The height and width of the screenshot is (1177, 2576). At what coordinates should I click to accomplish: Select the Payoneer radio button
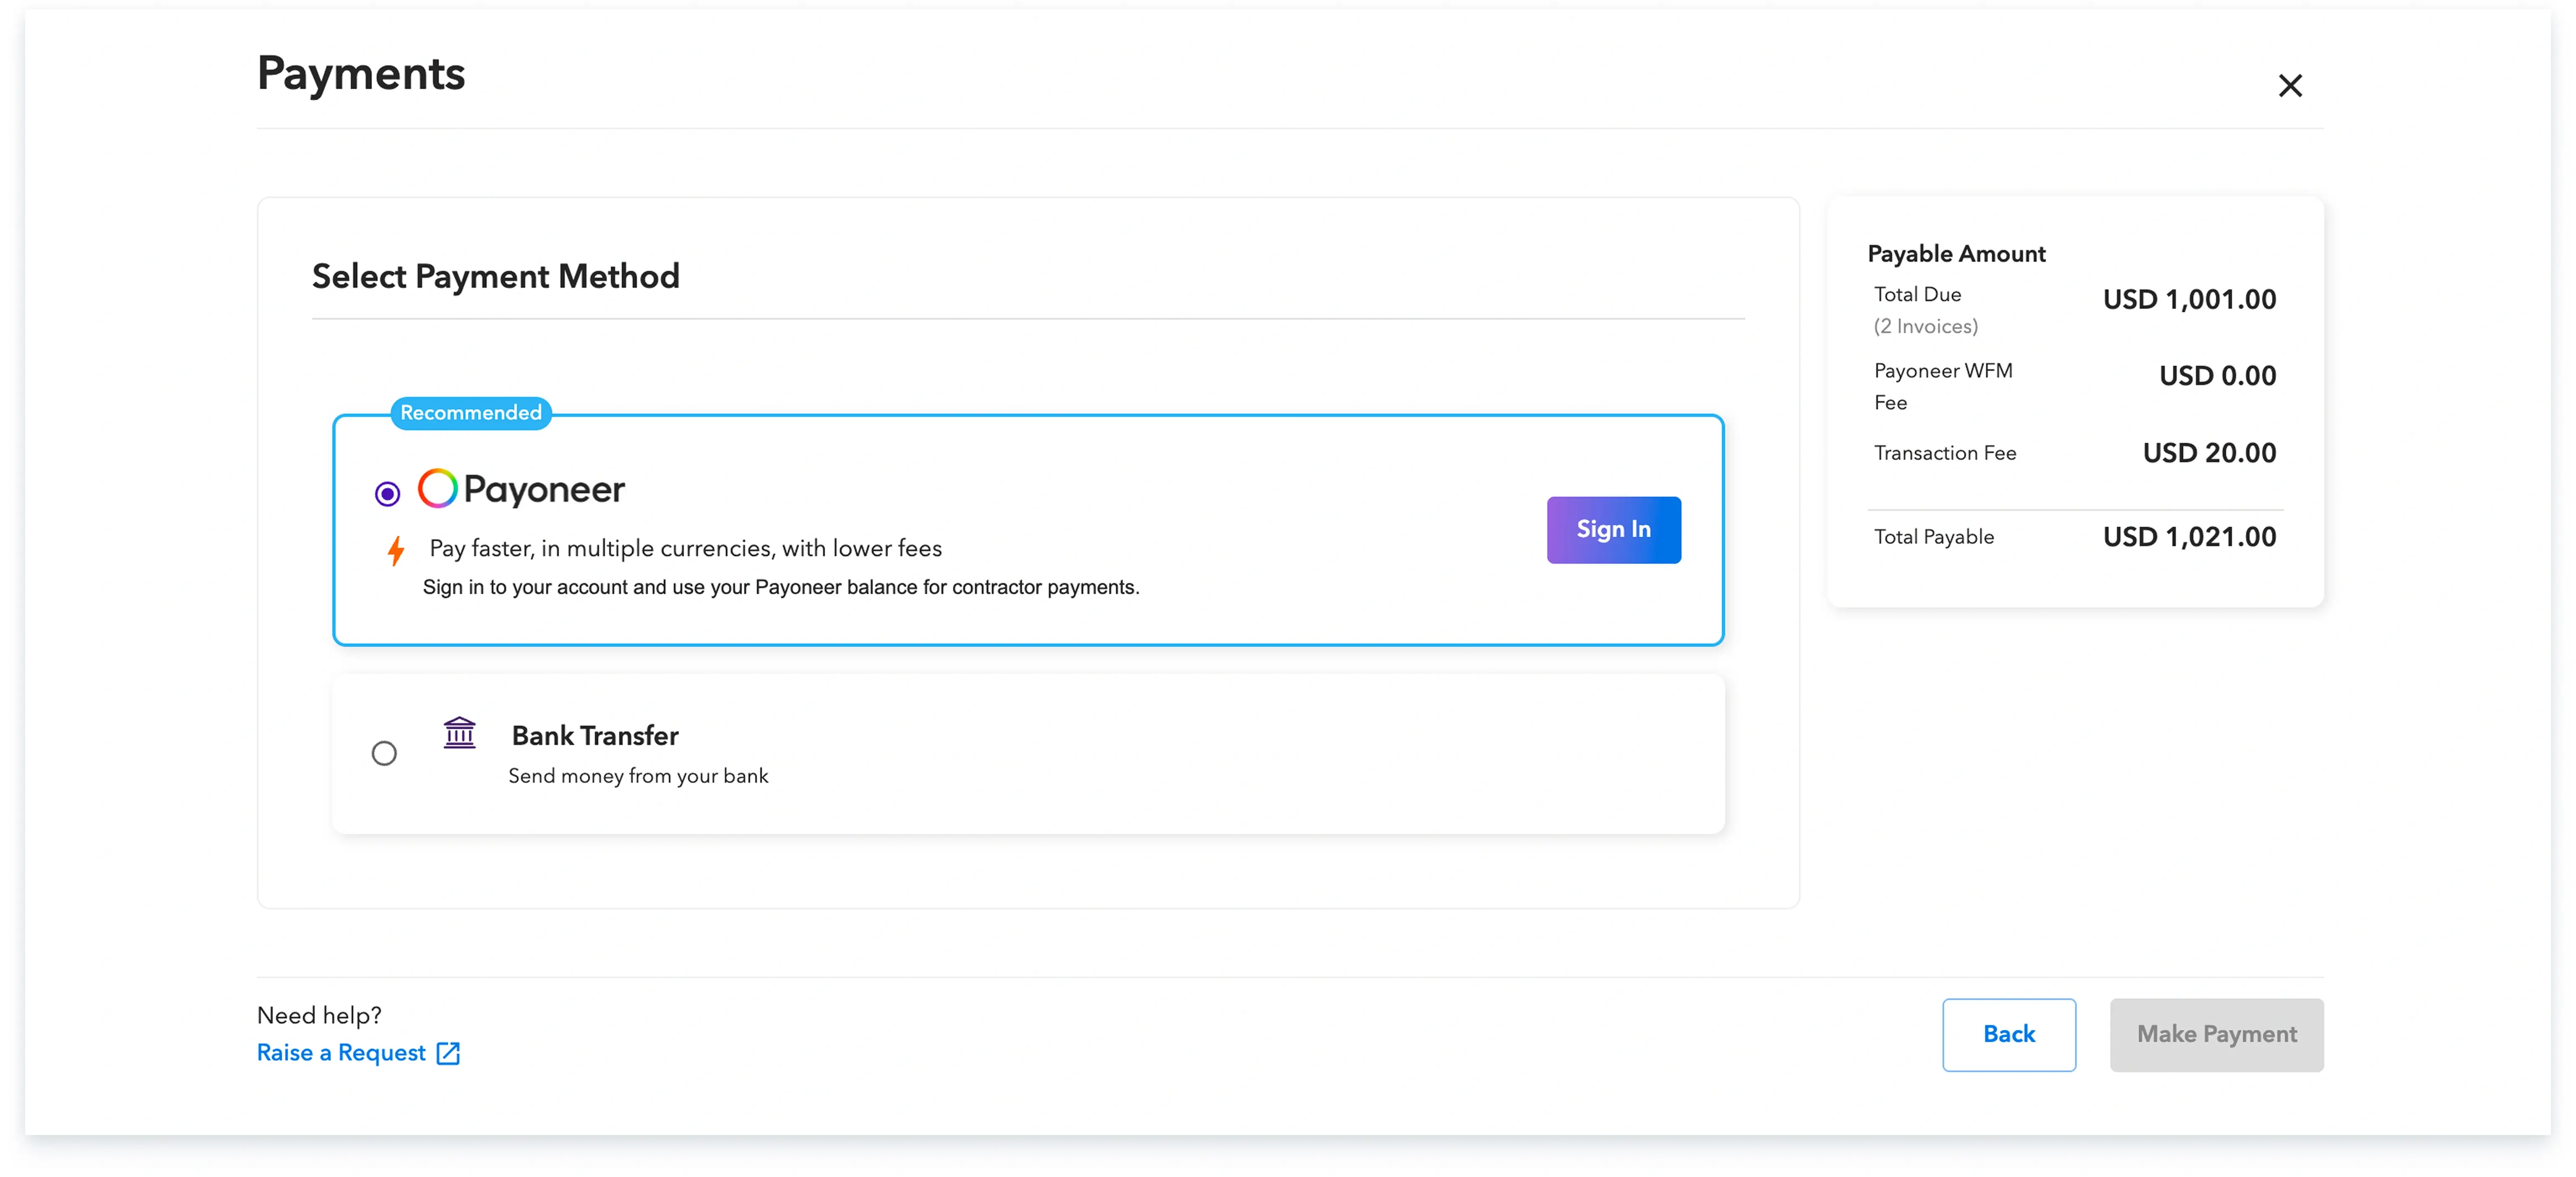(x=387, y=493)
